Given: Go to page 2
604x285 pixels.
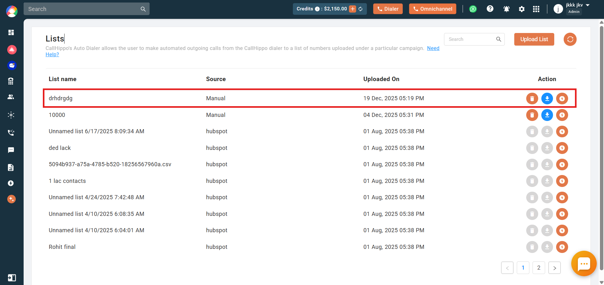Looking at the screenshot, I should (539, 268).
